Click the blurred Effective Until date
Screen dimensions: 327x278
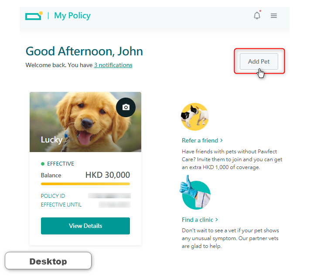[114, 205]
